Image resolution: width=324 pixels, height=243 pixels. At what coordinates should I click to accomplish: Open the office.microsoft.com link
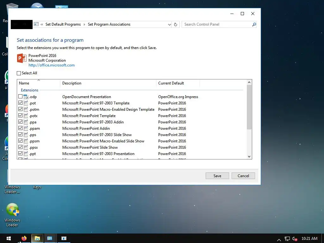(52, 65)
